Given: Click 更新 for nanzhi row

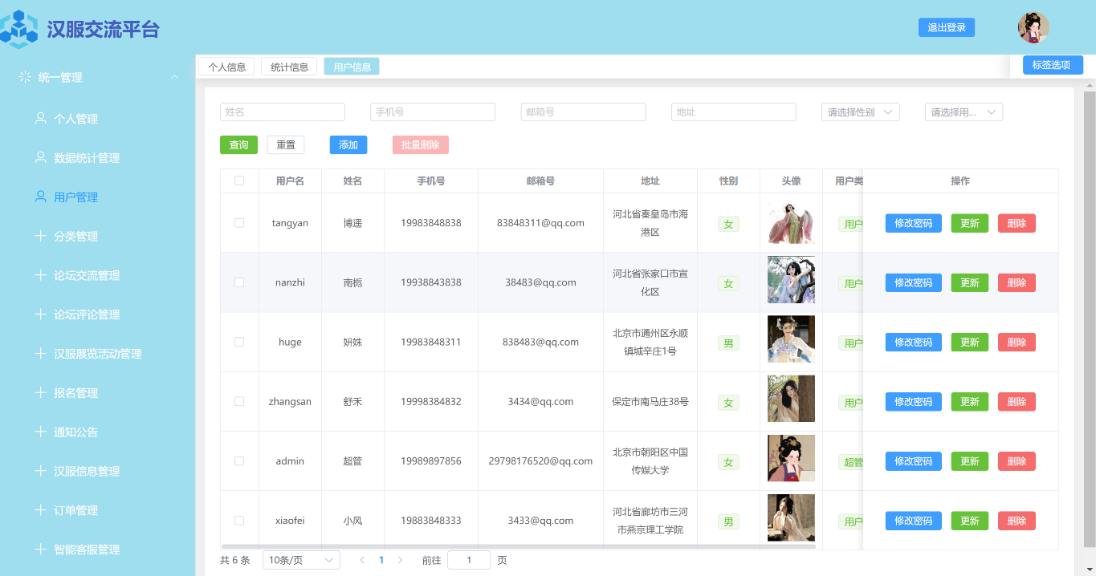Looking at the screenshot, I should [970, 282].
